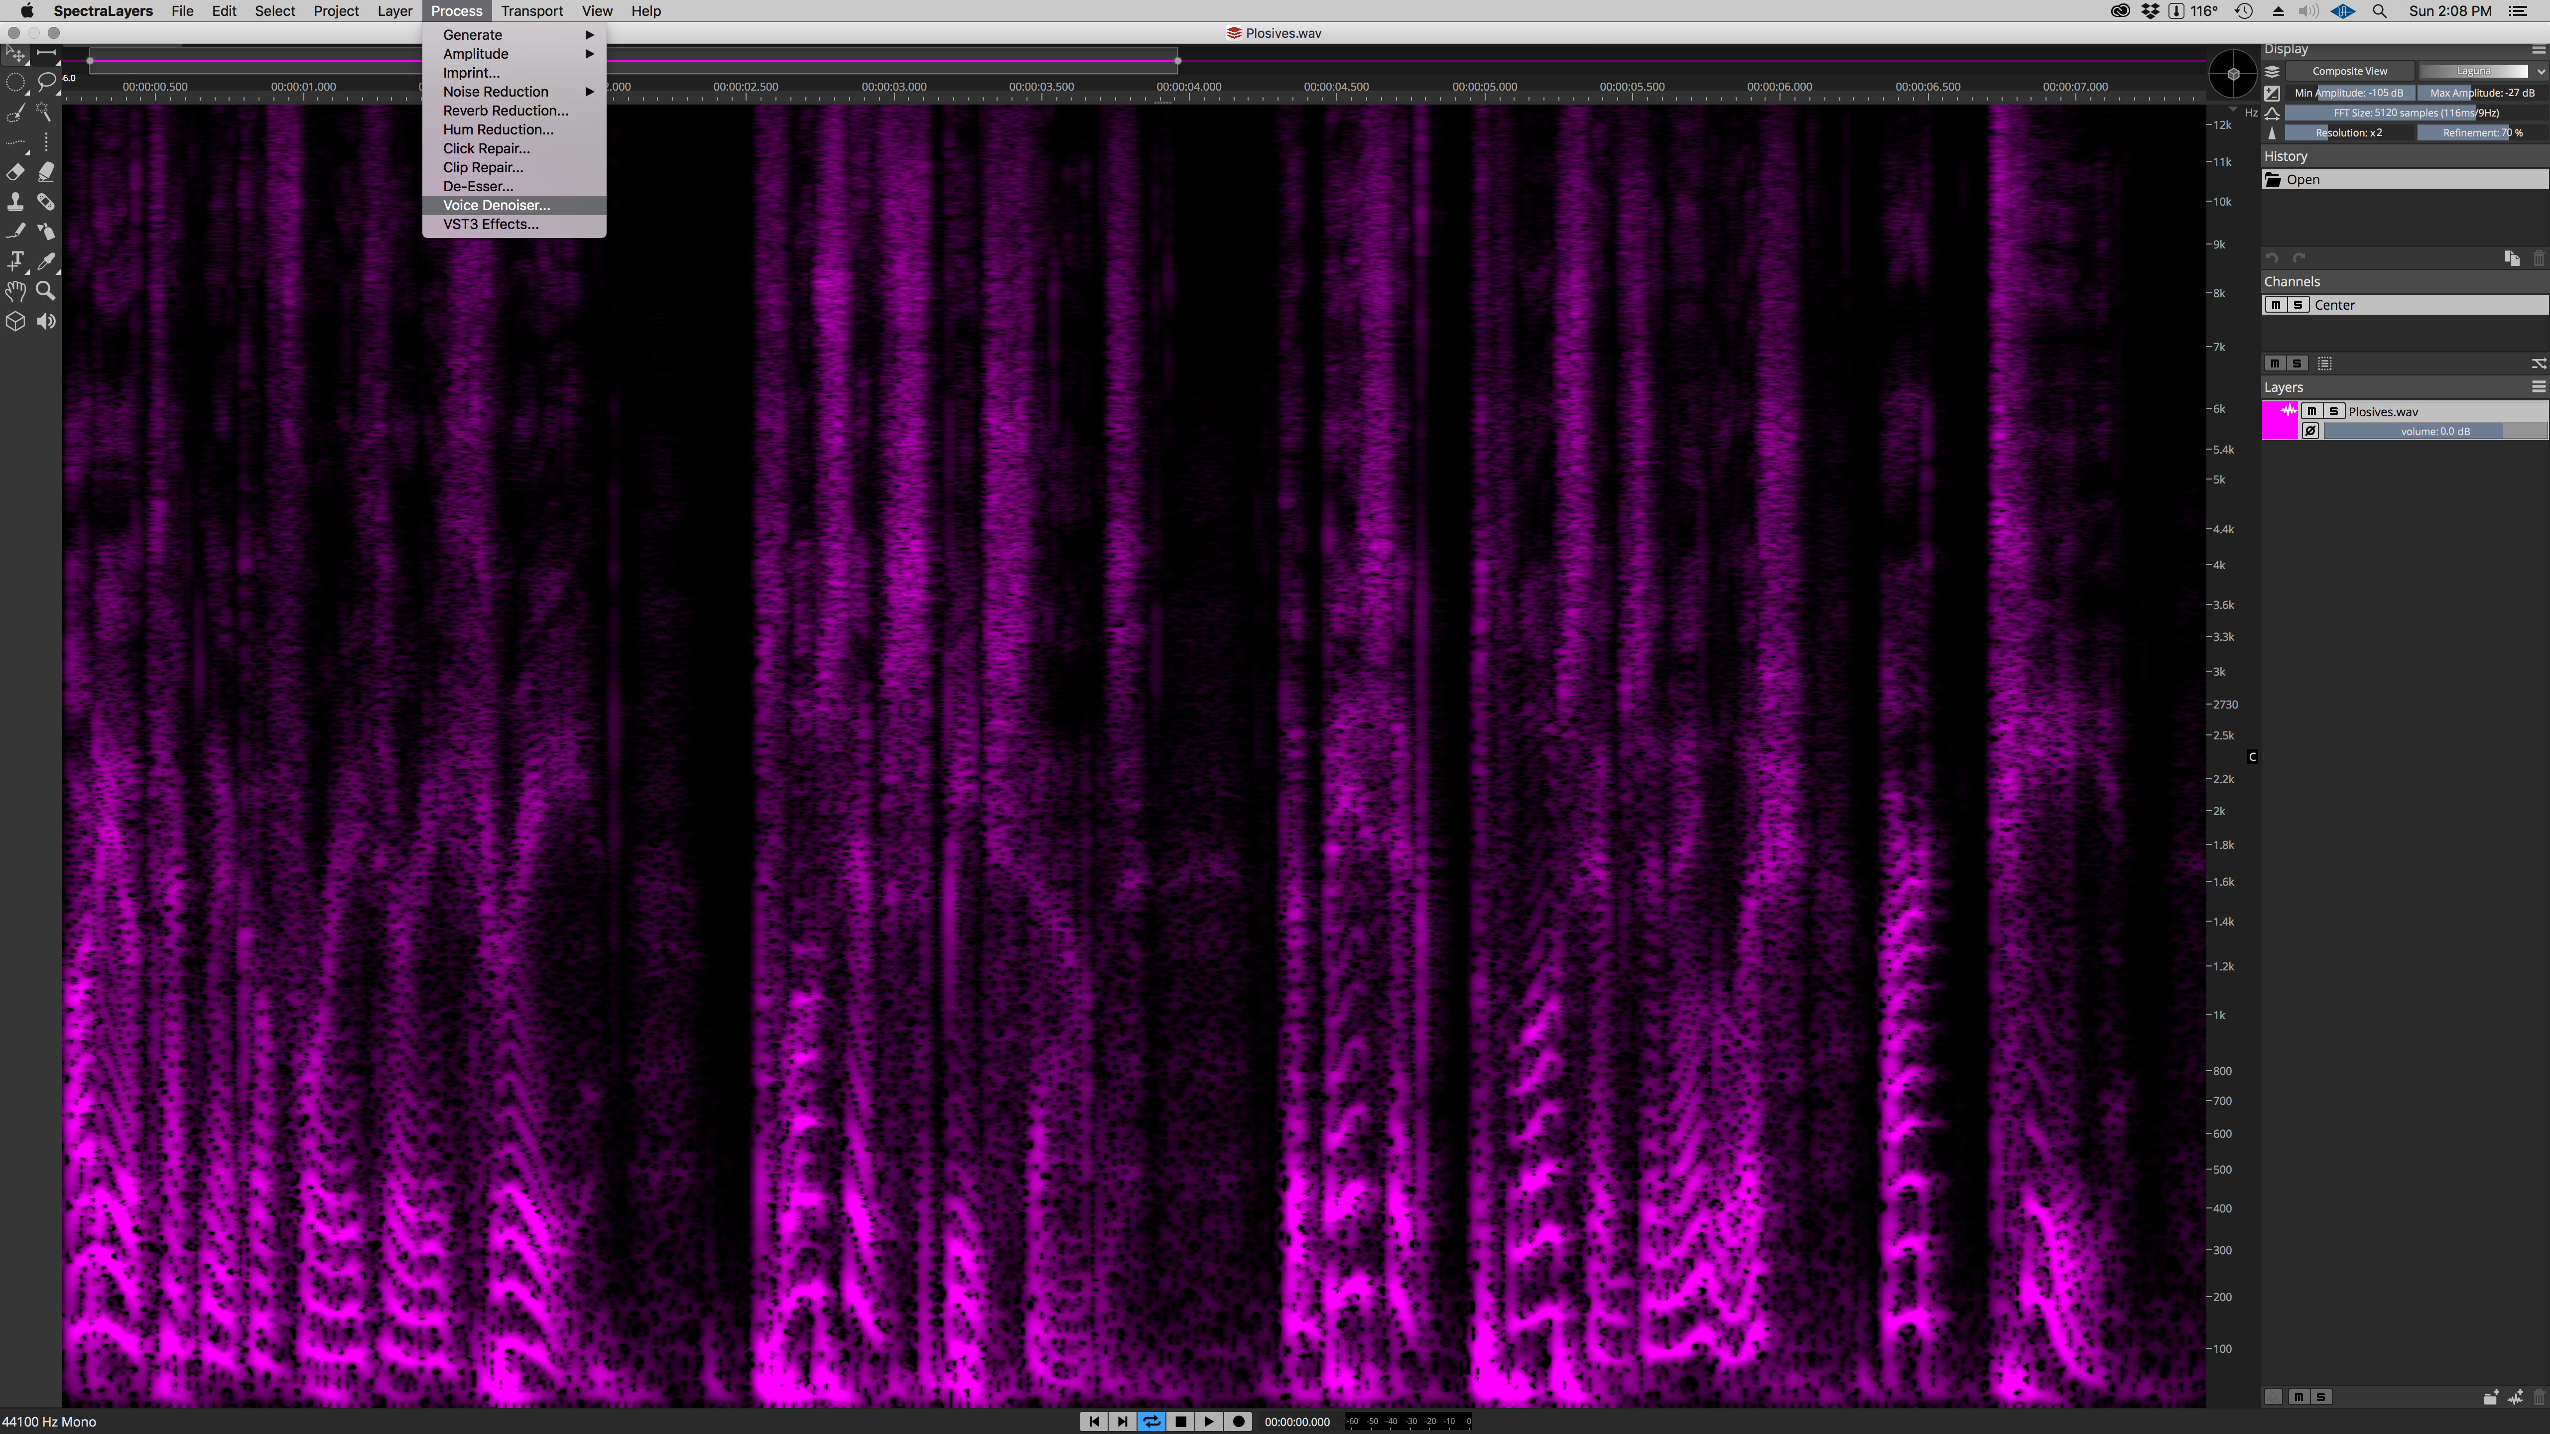The width and height of the screenshot is (2550, 1434).
Task: Select the Healing patch tool
Action: 46,202
